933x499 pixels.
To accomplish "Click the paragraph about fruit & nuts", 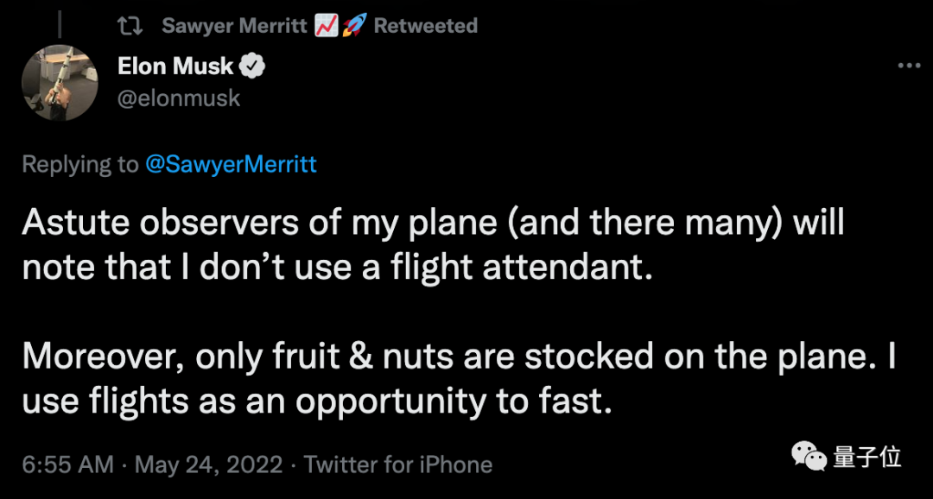I will pos(458,377).
